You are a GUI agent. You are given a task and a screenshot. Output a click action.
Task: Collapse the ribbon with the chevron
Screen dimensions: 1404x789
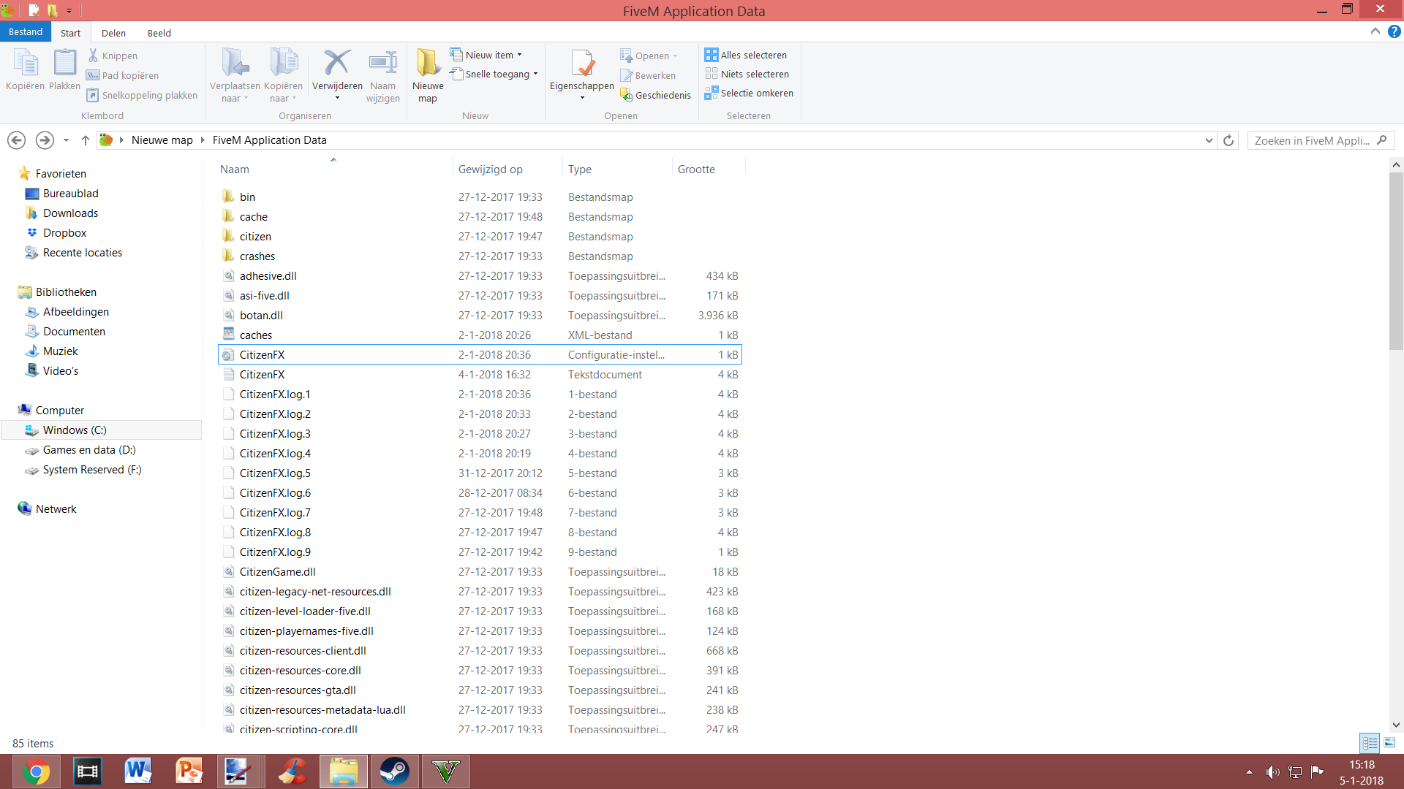[x=1375, y=31]
